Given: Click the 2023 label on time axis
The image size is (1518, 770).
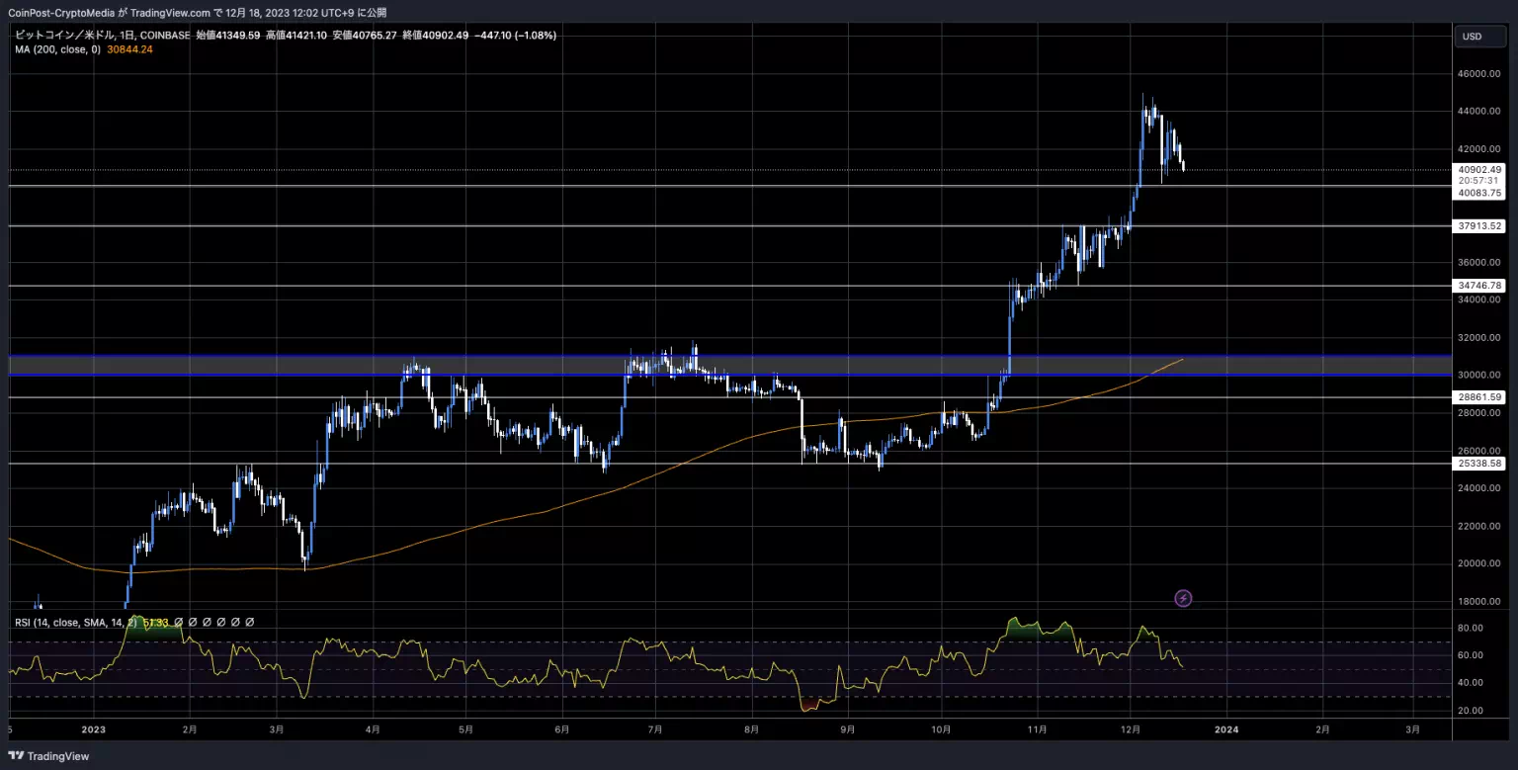Looking at the screenshot, I should coord(94,730).
